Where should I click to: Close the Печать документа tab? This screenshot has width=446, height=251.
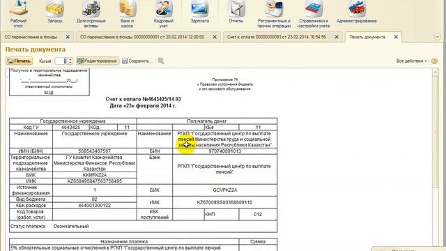(396, 37)
